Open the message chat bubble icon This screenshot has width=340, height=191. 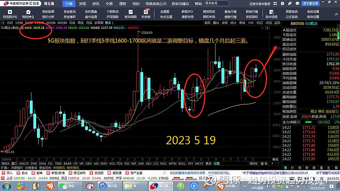pos(297,3)
